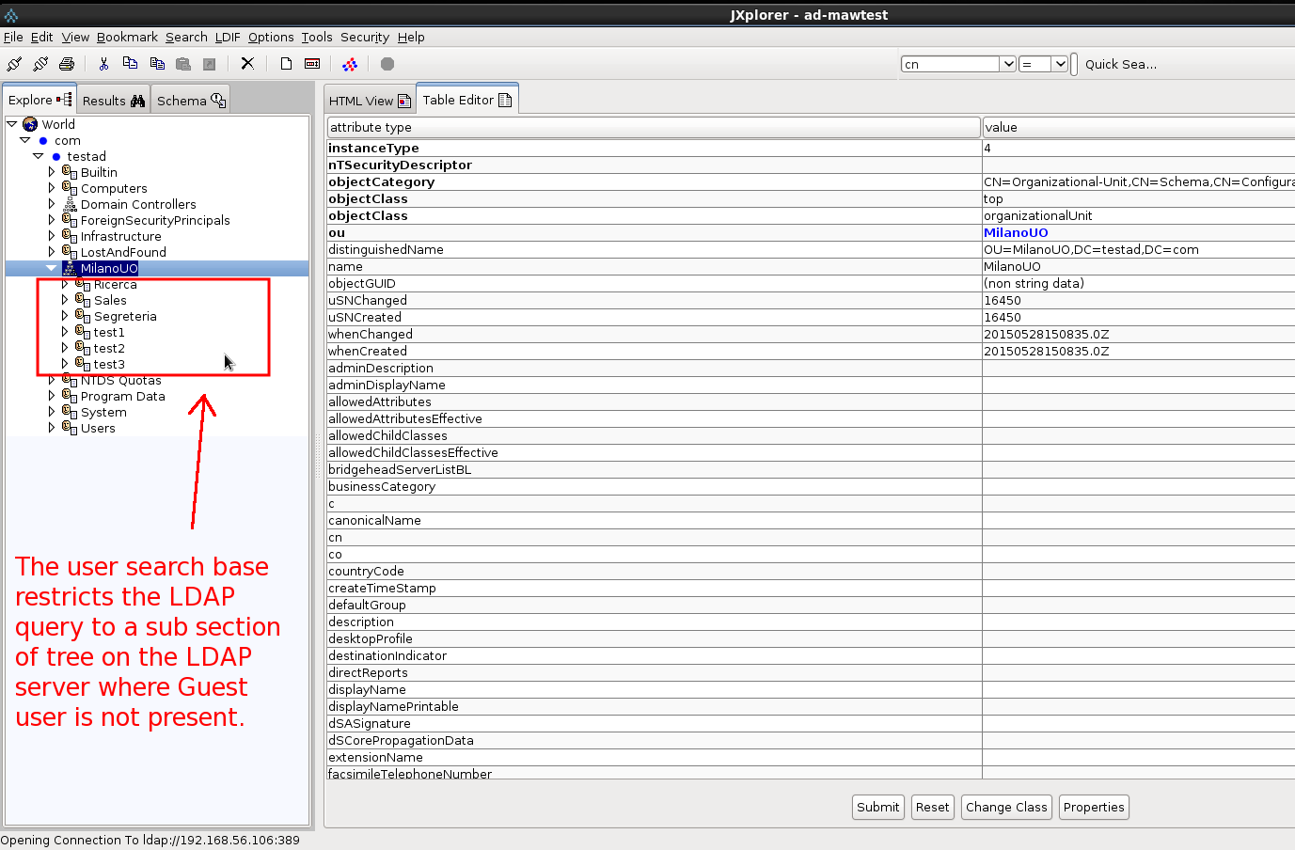Image resolution: width=1295 pixels, height=850 pixels.
Task: Select the NTDS Quotas tree entry
Action: click(x=120, y=381)
